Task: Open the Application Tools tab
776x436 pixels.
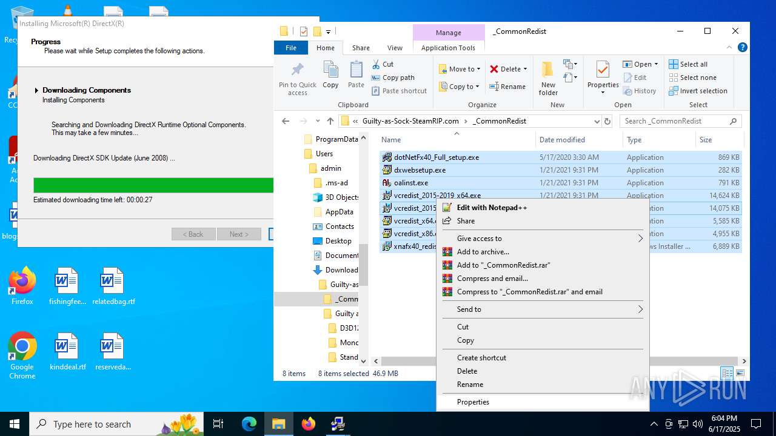Action: point(449,48)
